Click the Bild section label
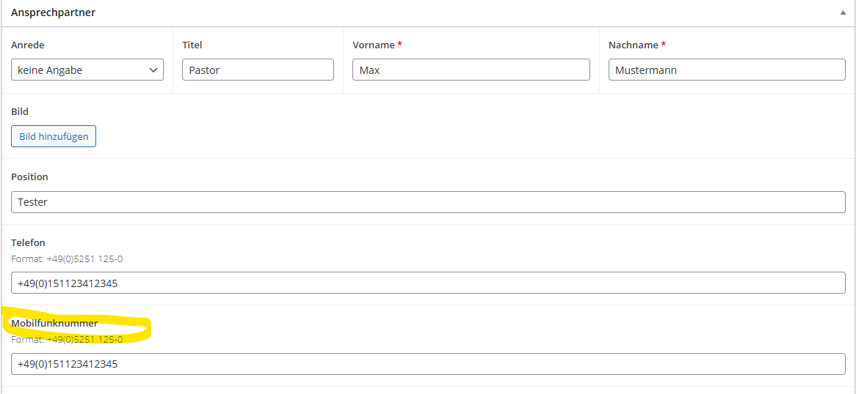Viewport: 856px width, 394px height. point(20,111)
